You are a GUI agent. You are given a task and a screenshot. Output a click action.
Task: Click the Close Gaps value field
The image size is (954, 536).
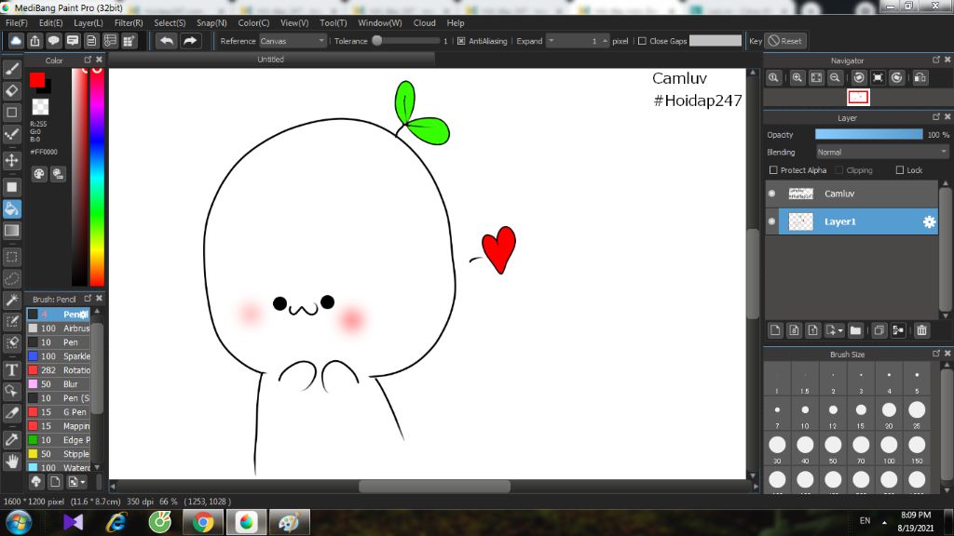(715, 41)
